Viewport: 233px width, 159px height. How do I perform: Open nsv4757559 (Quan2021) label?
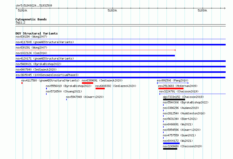pyautogui.click(x=179, y=135)
